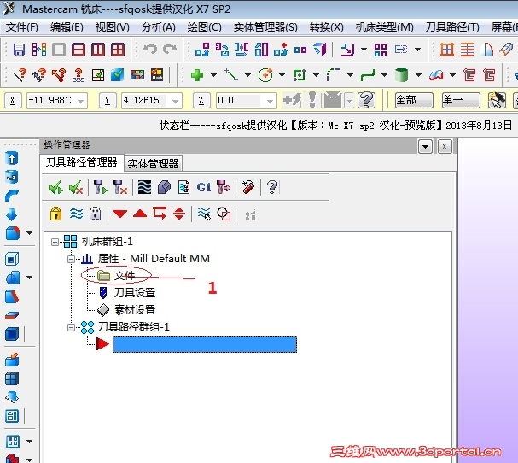Open dropdown next to create line icon
Screen dimensions: 518x463
point(247,75)
